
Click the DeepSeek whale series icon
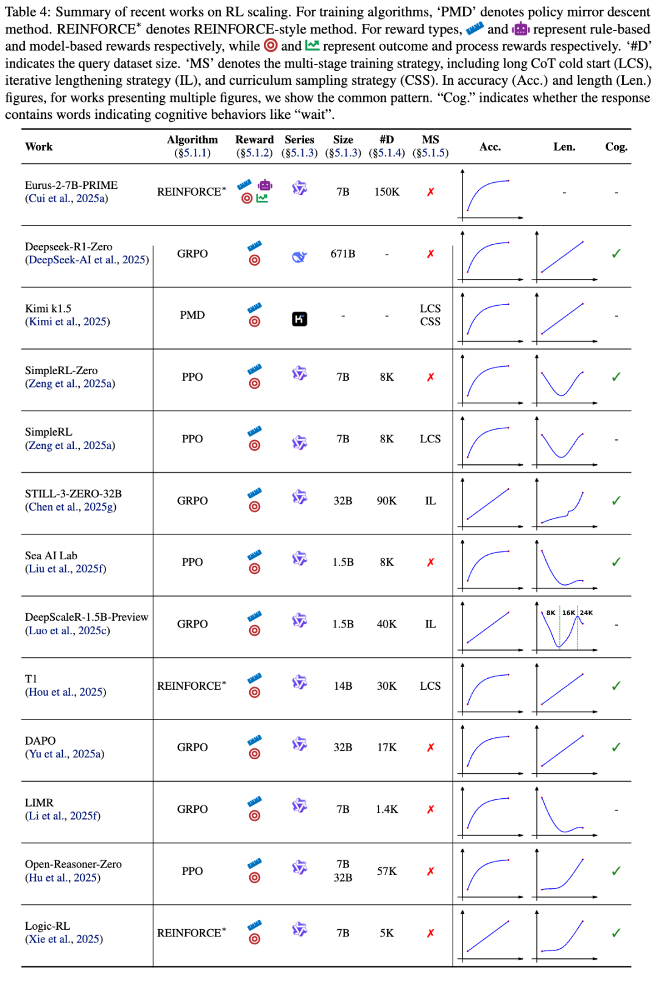pos(299,257)
